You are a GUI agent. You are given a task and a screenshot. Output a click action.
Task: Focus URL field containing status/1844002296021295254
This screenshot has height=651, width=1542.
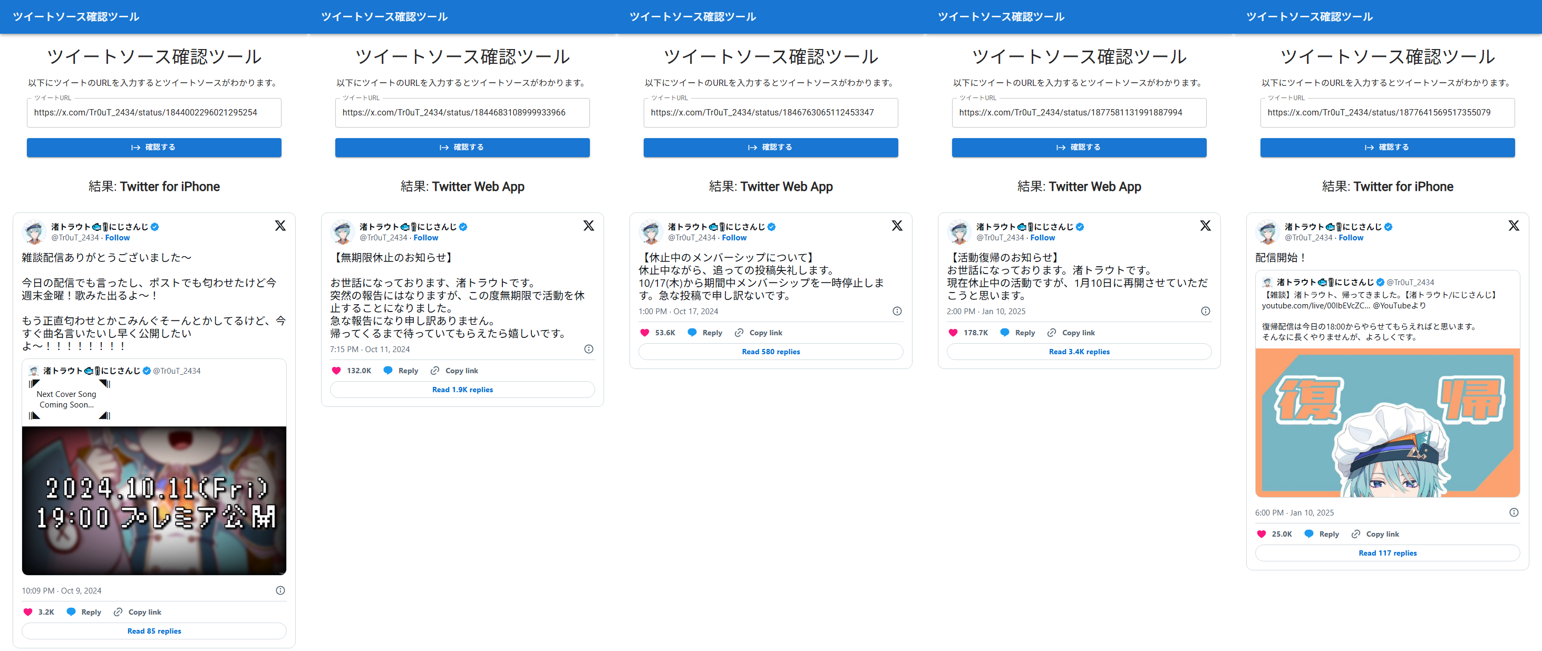tap(154, 113)
